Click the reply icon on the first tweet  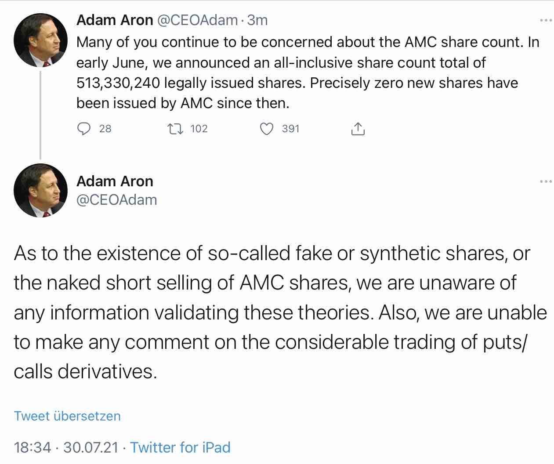(x=84, y=128)
